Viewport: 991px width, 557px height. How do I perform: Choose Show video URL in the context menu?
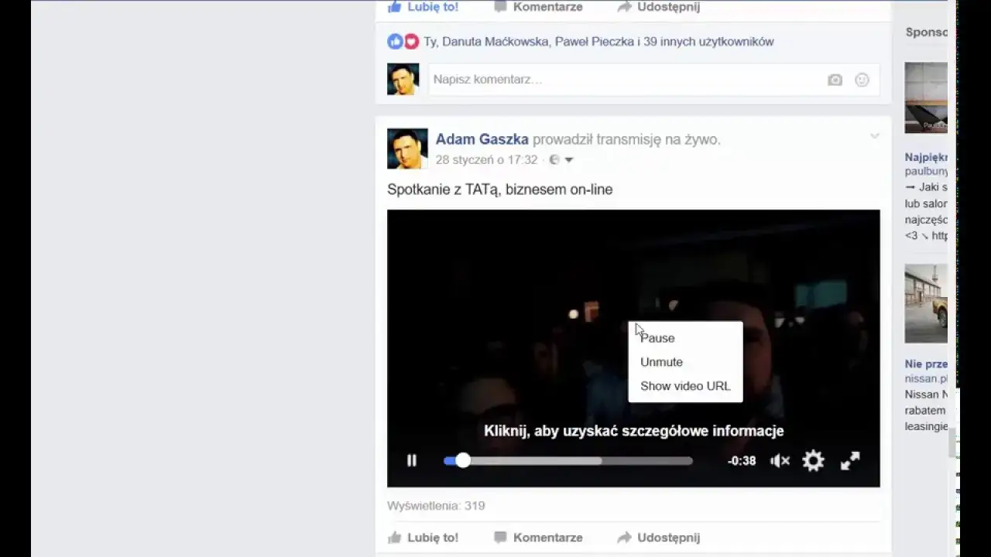pyautogui.click(x=685, y=385)
